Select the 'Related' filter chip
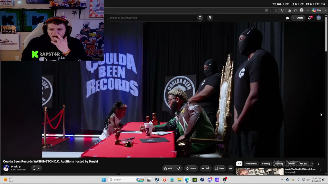Image resolution: width=328 pixels, height=184 pixels. (291, 164)
